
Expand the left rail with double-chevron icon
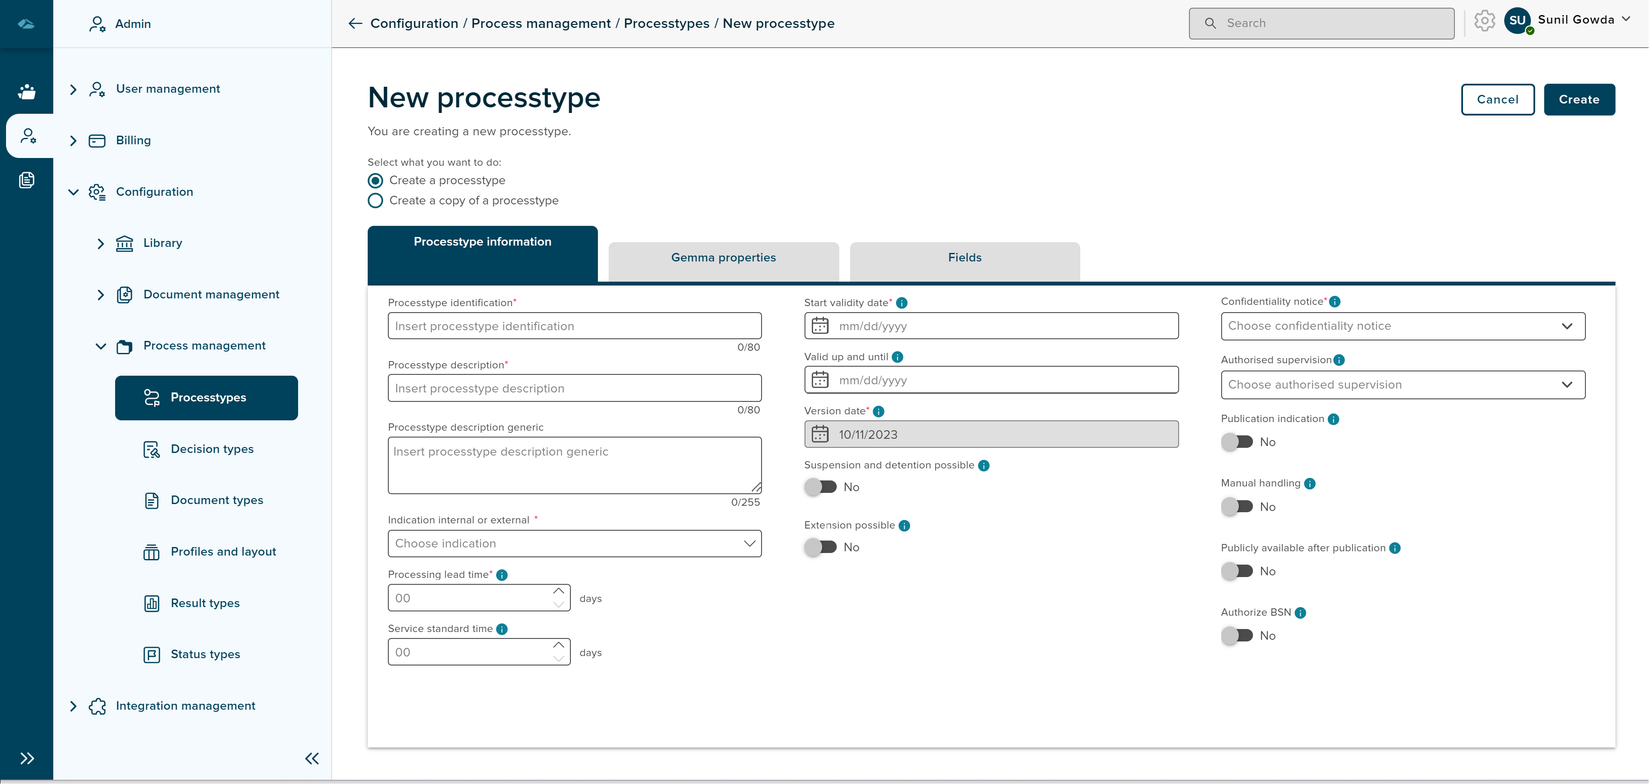coord(26,758)
